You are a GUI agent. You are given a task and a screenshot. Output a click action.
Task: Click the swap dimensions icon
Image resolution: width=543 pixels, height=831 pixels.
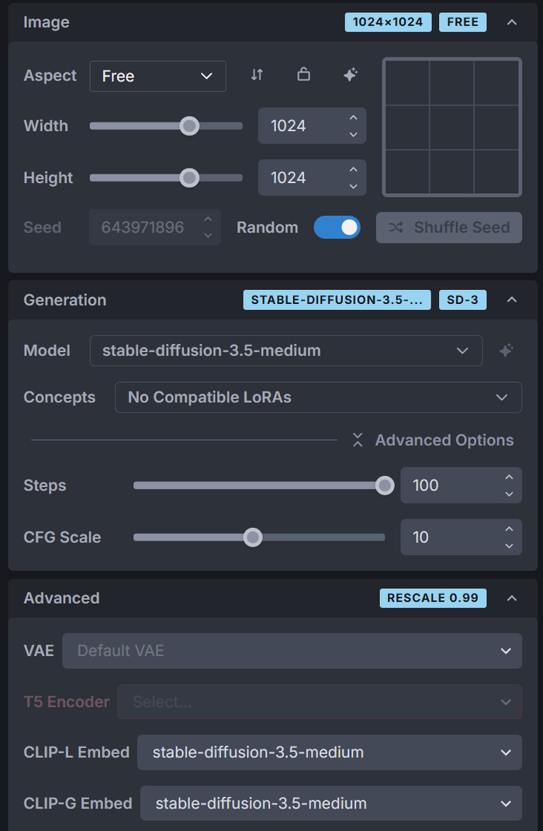[x=257, y=75]
